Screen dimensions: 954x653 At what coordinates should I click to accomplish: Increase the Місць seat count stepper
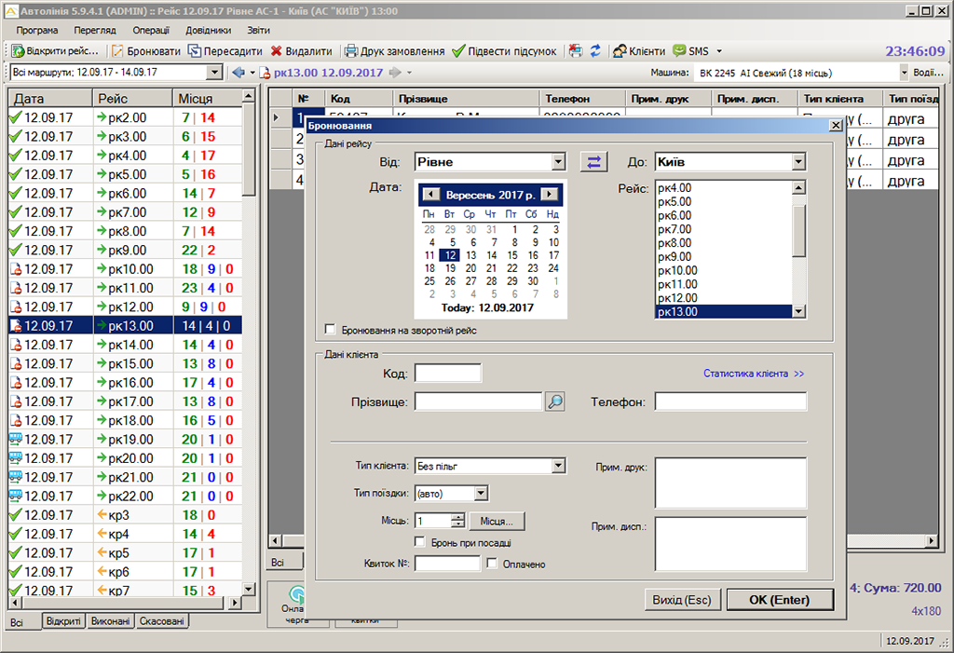[458, 517]
